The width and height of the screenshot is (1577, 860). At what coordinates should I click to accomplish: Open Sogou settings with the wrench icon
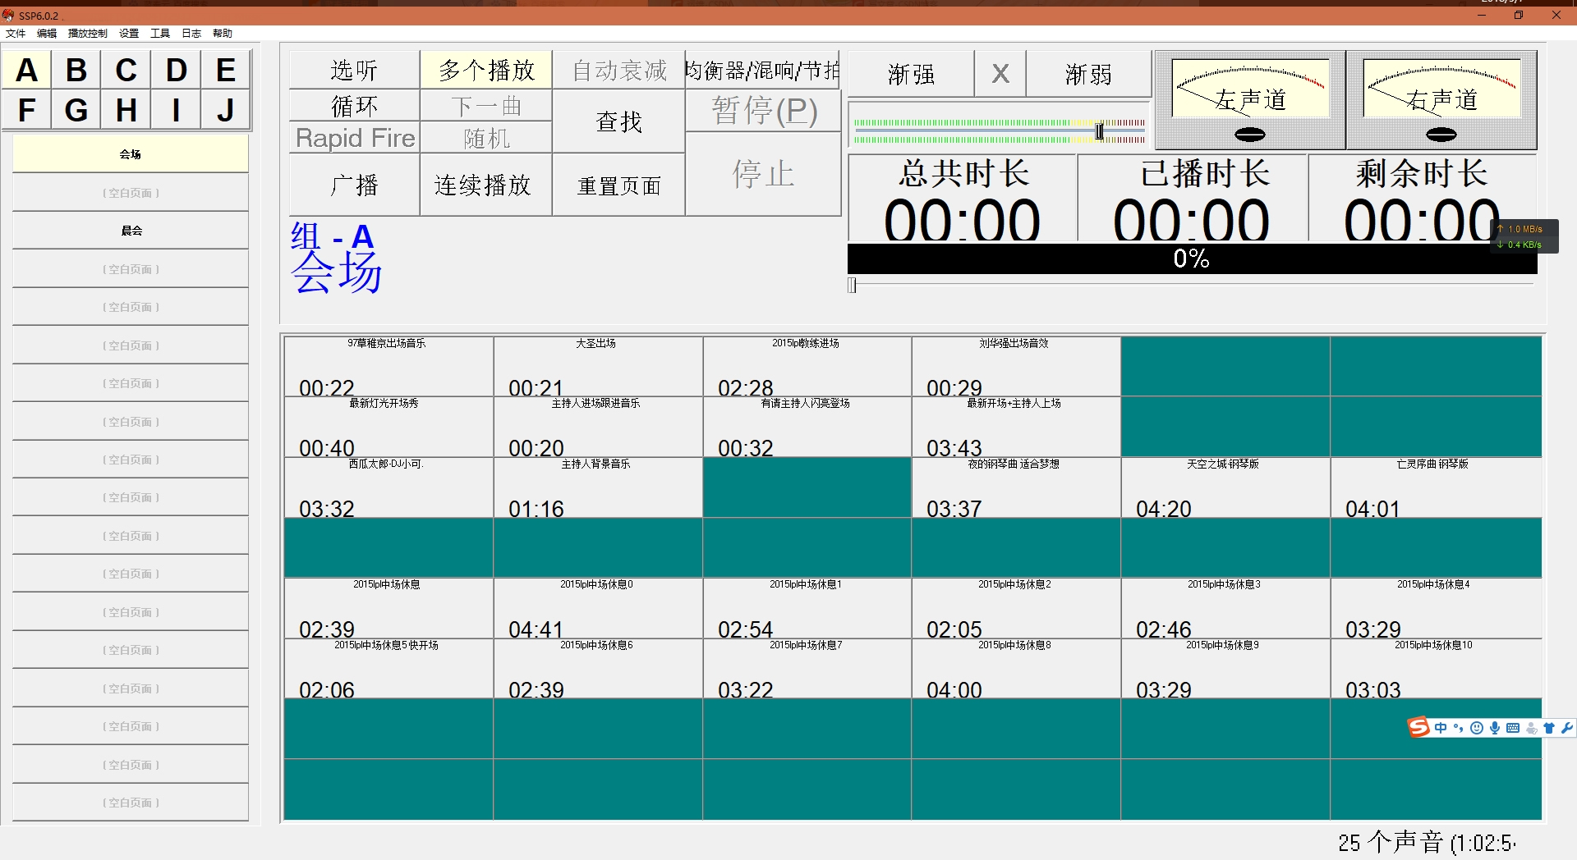coord(1569,728)
